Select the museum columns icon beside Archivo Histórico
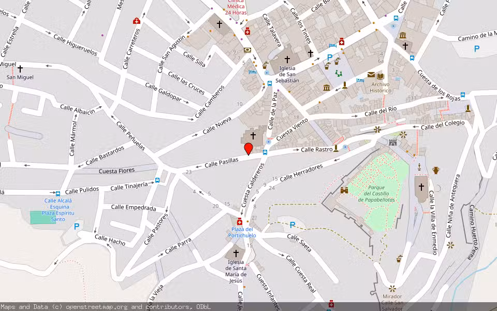The height and width of the screenshot is (311, 497). [x=327, y=87]
